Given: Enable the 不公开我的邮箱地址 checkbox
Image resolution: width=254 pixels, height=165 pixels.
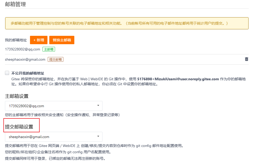Looking at the screenshot, I should coord(7,73).
